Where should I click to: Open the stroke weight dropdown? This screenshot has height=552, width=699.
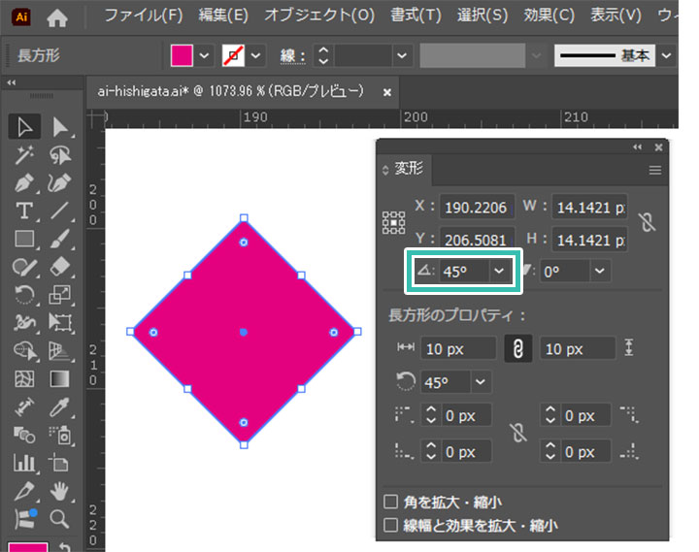pyautogui.click(x=402, y=55)
